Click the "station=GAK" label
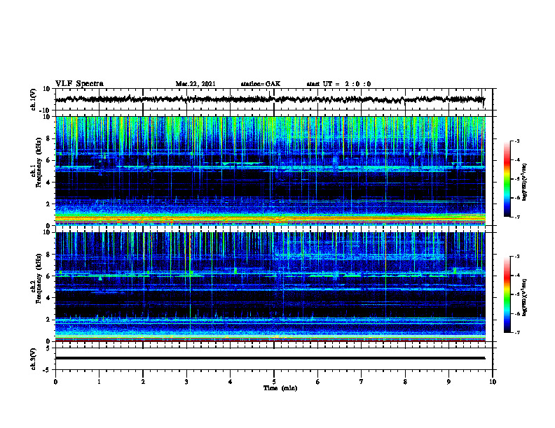Image resolution: width=555 pixels, height=428 pixels. tap(261, 84)
